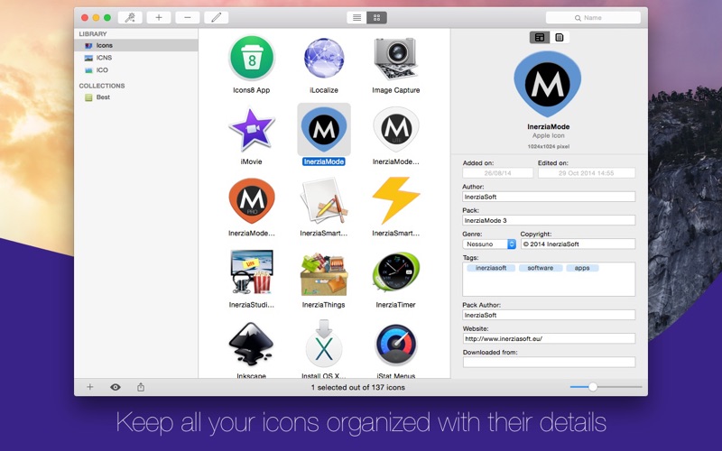Show the details inspector panel view

[x=540, y=37]
